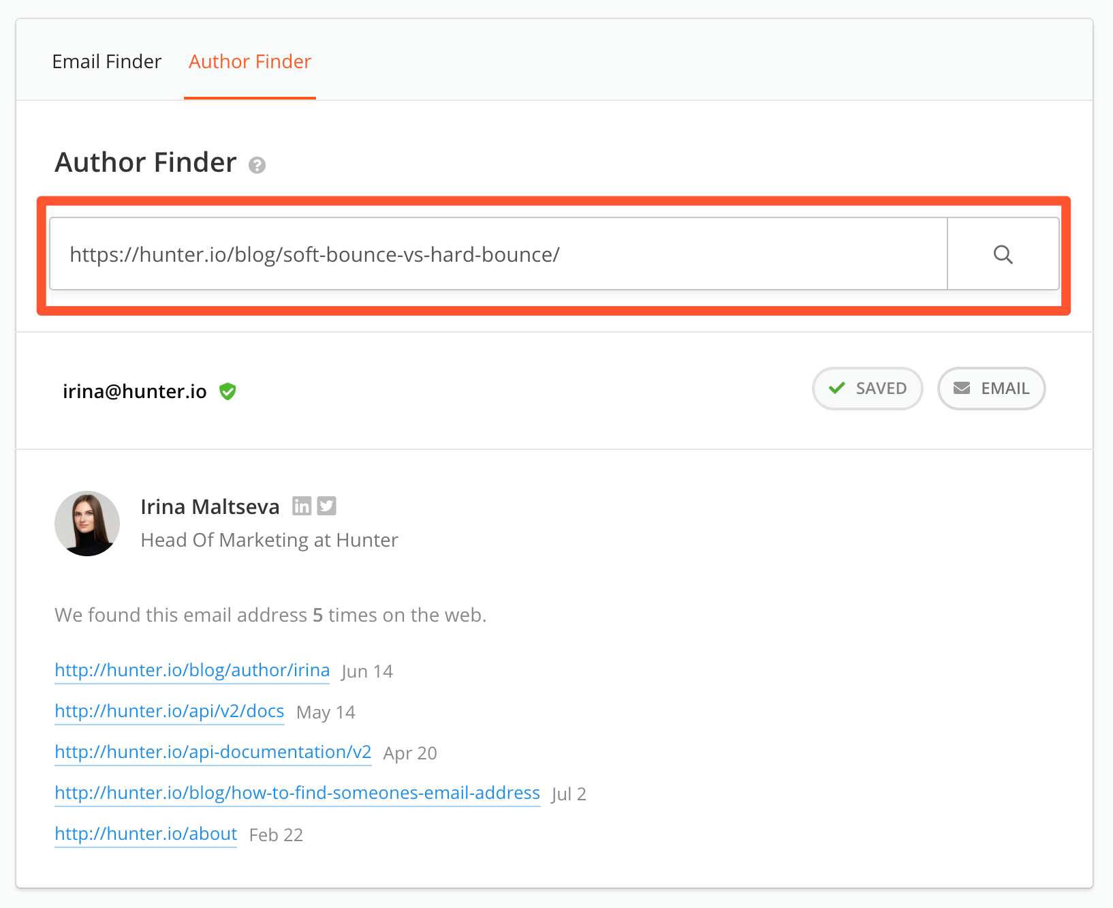Open the how-to-find-someones-email-address blog link
Screen dimensions: 1113x908
coord(297,793)
